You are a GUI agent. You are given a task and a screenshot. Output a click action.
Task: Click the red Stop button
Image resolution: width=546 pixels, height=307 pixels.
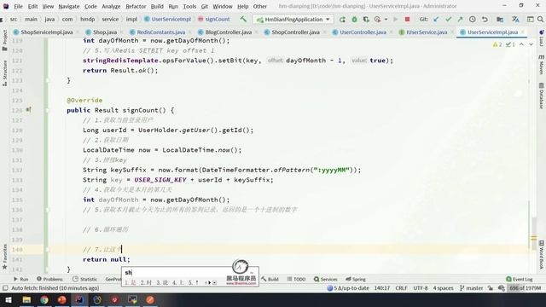tap(407, 20)
